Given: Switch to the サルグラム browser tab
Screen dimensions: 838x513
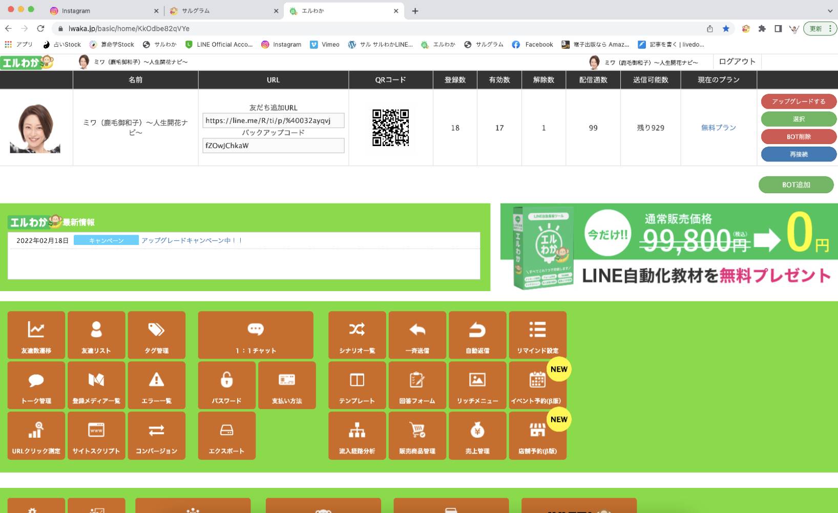Looking at the screenshot, I should coord(224,11).
